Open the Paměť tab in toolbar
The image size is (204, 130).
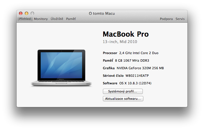pos(71,19)
